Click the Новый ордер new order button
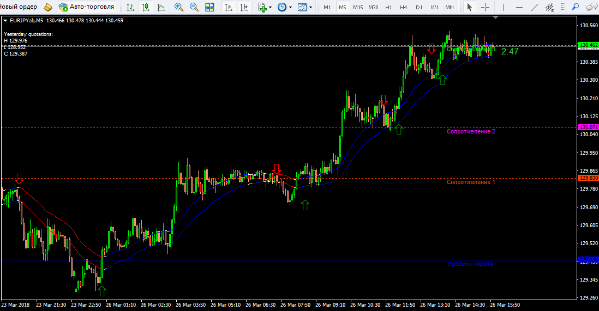This screenshot has height=311, width=599. pos(19,7)
